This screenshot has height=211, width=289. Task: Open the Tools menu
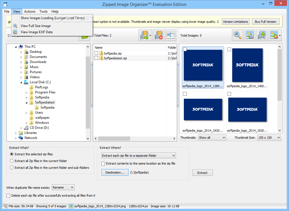click(43, 12)
